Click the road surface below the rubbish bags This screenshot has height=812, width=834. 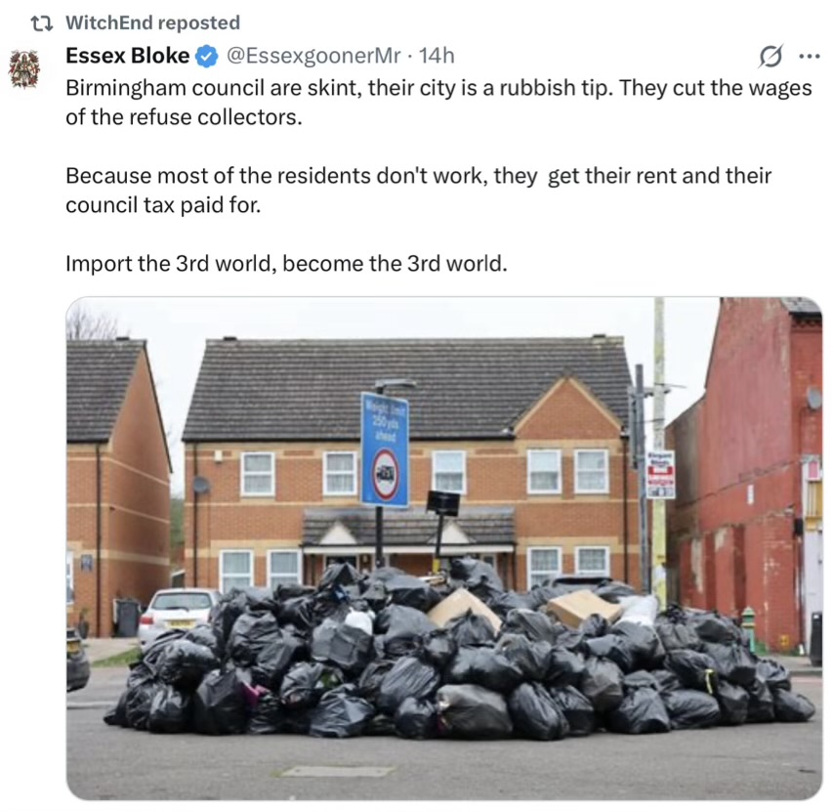[444, 767]
